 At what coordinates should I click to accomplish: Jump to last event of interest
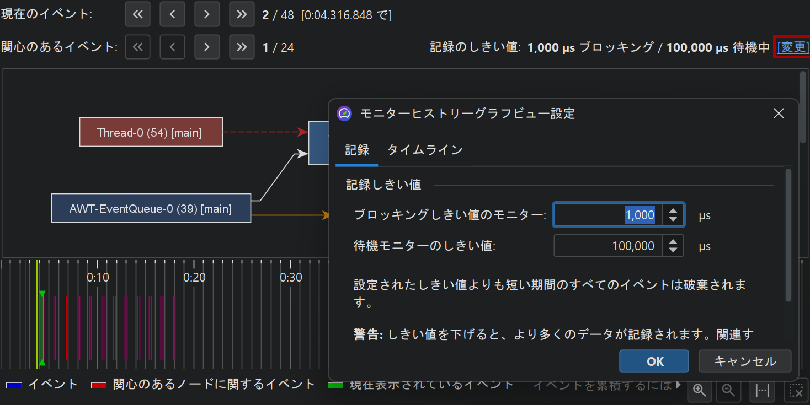click(x=242, y=47)
